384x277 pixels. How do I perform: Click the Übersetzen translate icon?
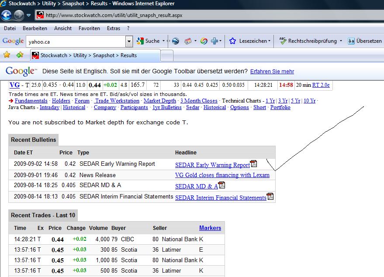[x=351, y=41]
